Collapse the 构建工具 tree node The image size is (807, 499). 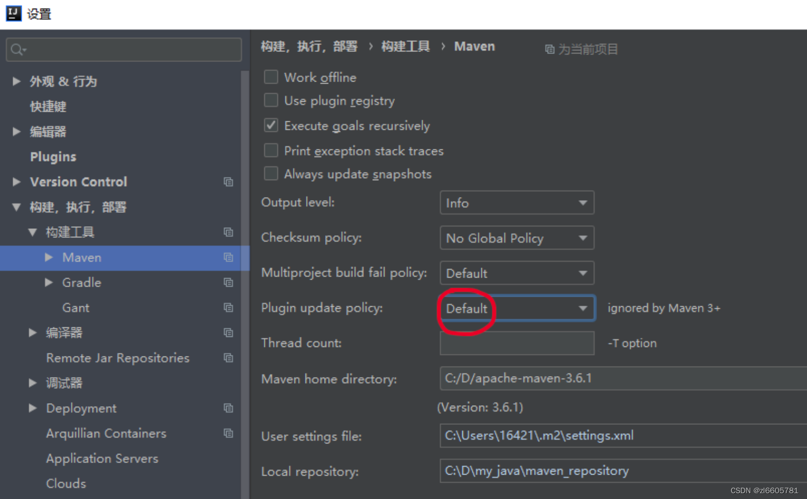(33, 232)
